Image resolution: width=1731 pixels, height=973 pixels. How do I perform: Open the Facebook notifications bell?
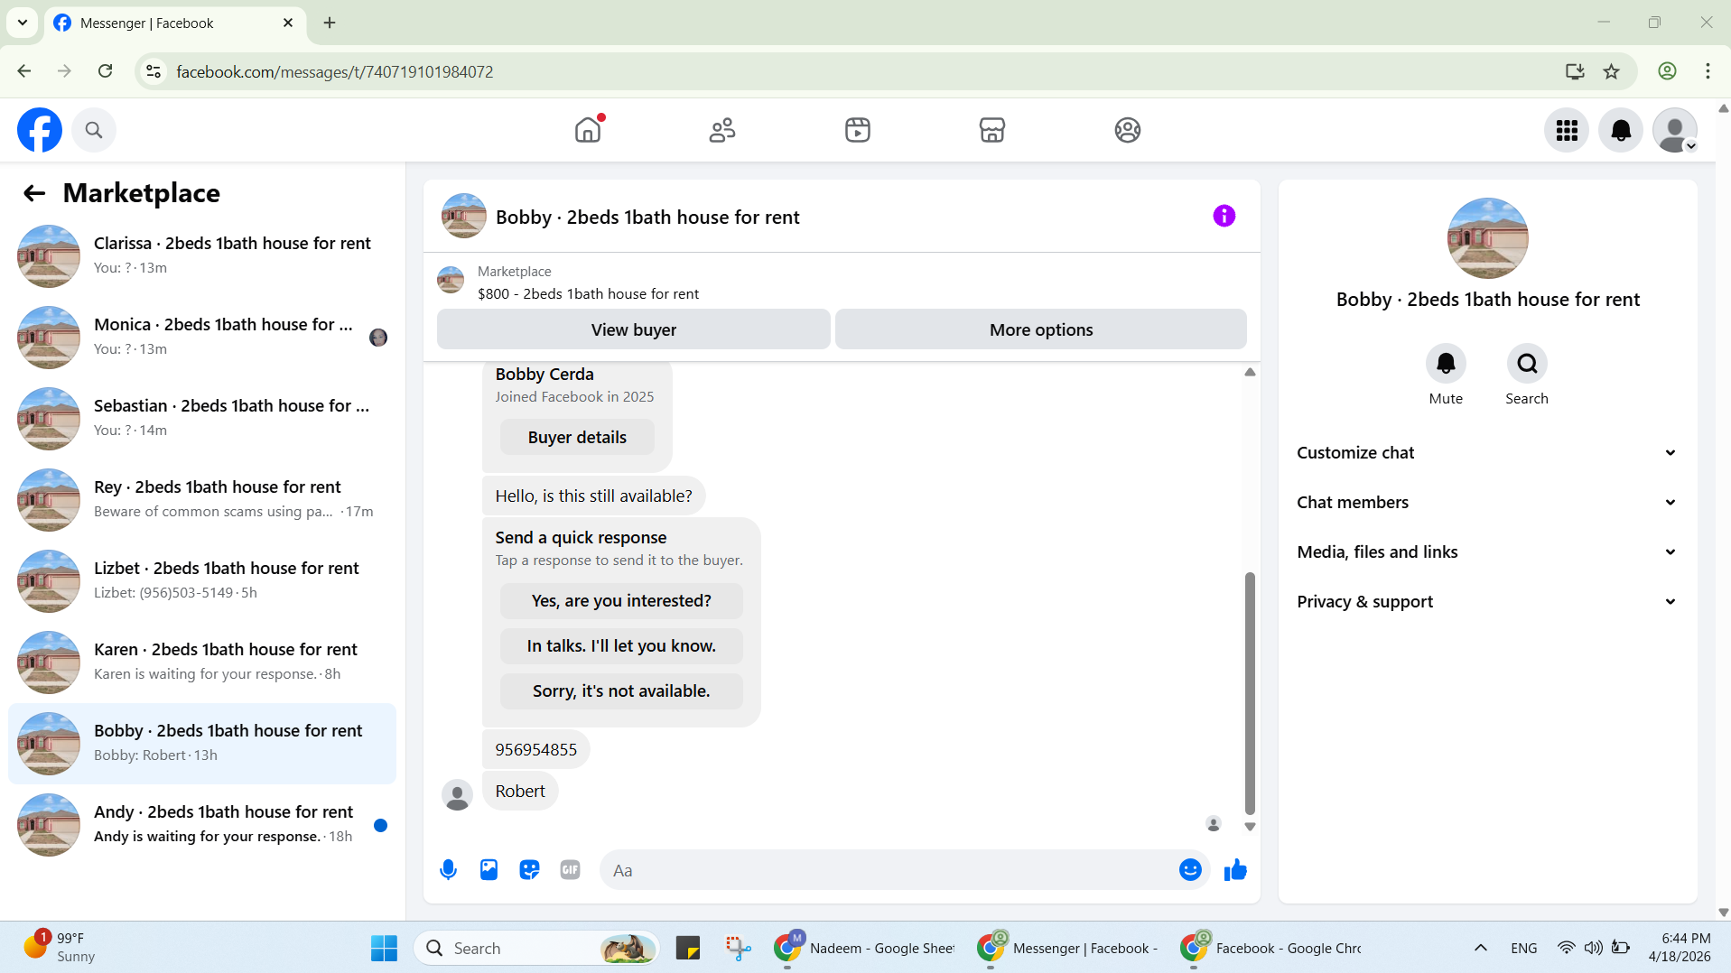[x=1621, y=131]
